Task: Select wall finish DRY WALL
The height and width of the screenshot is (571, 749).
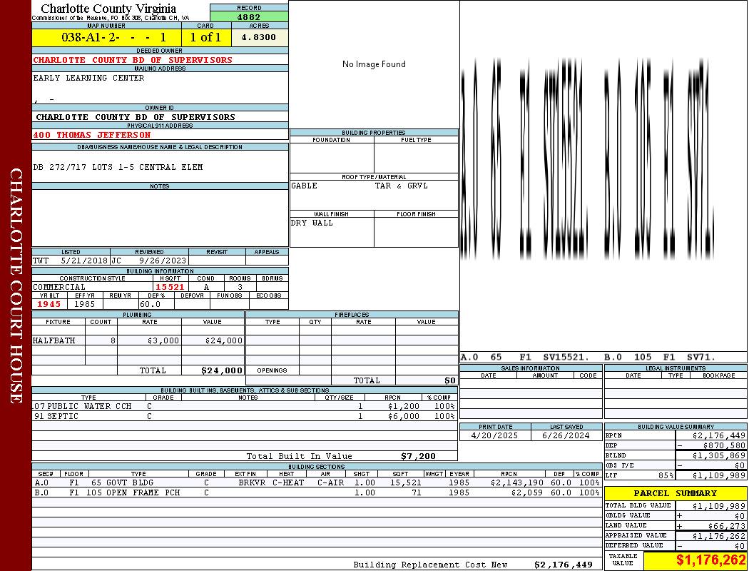Action: [x=312, y=223]
